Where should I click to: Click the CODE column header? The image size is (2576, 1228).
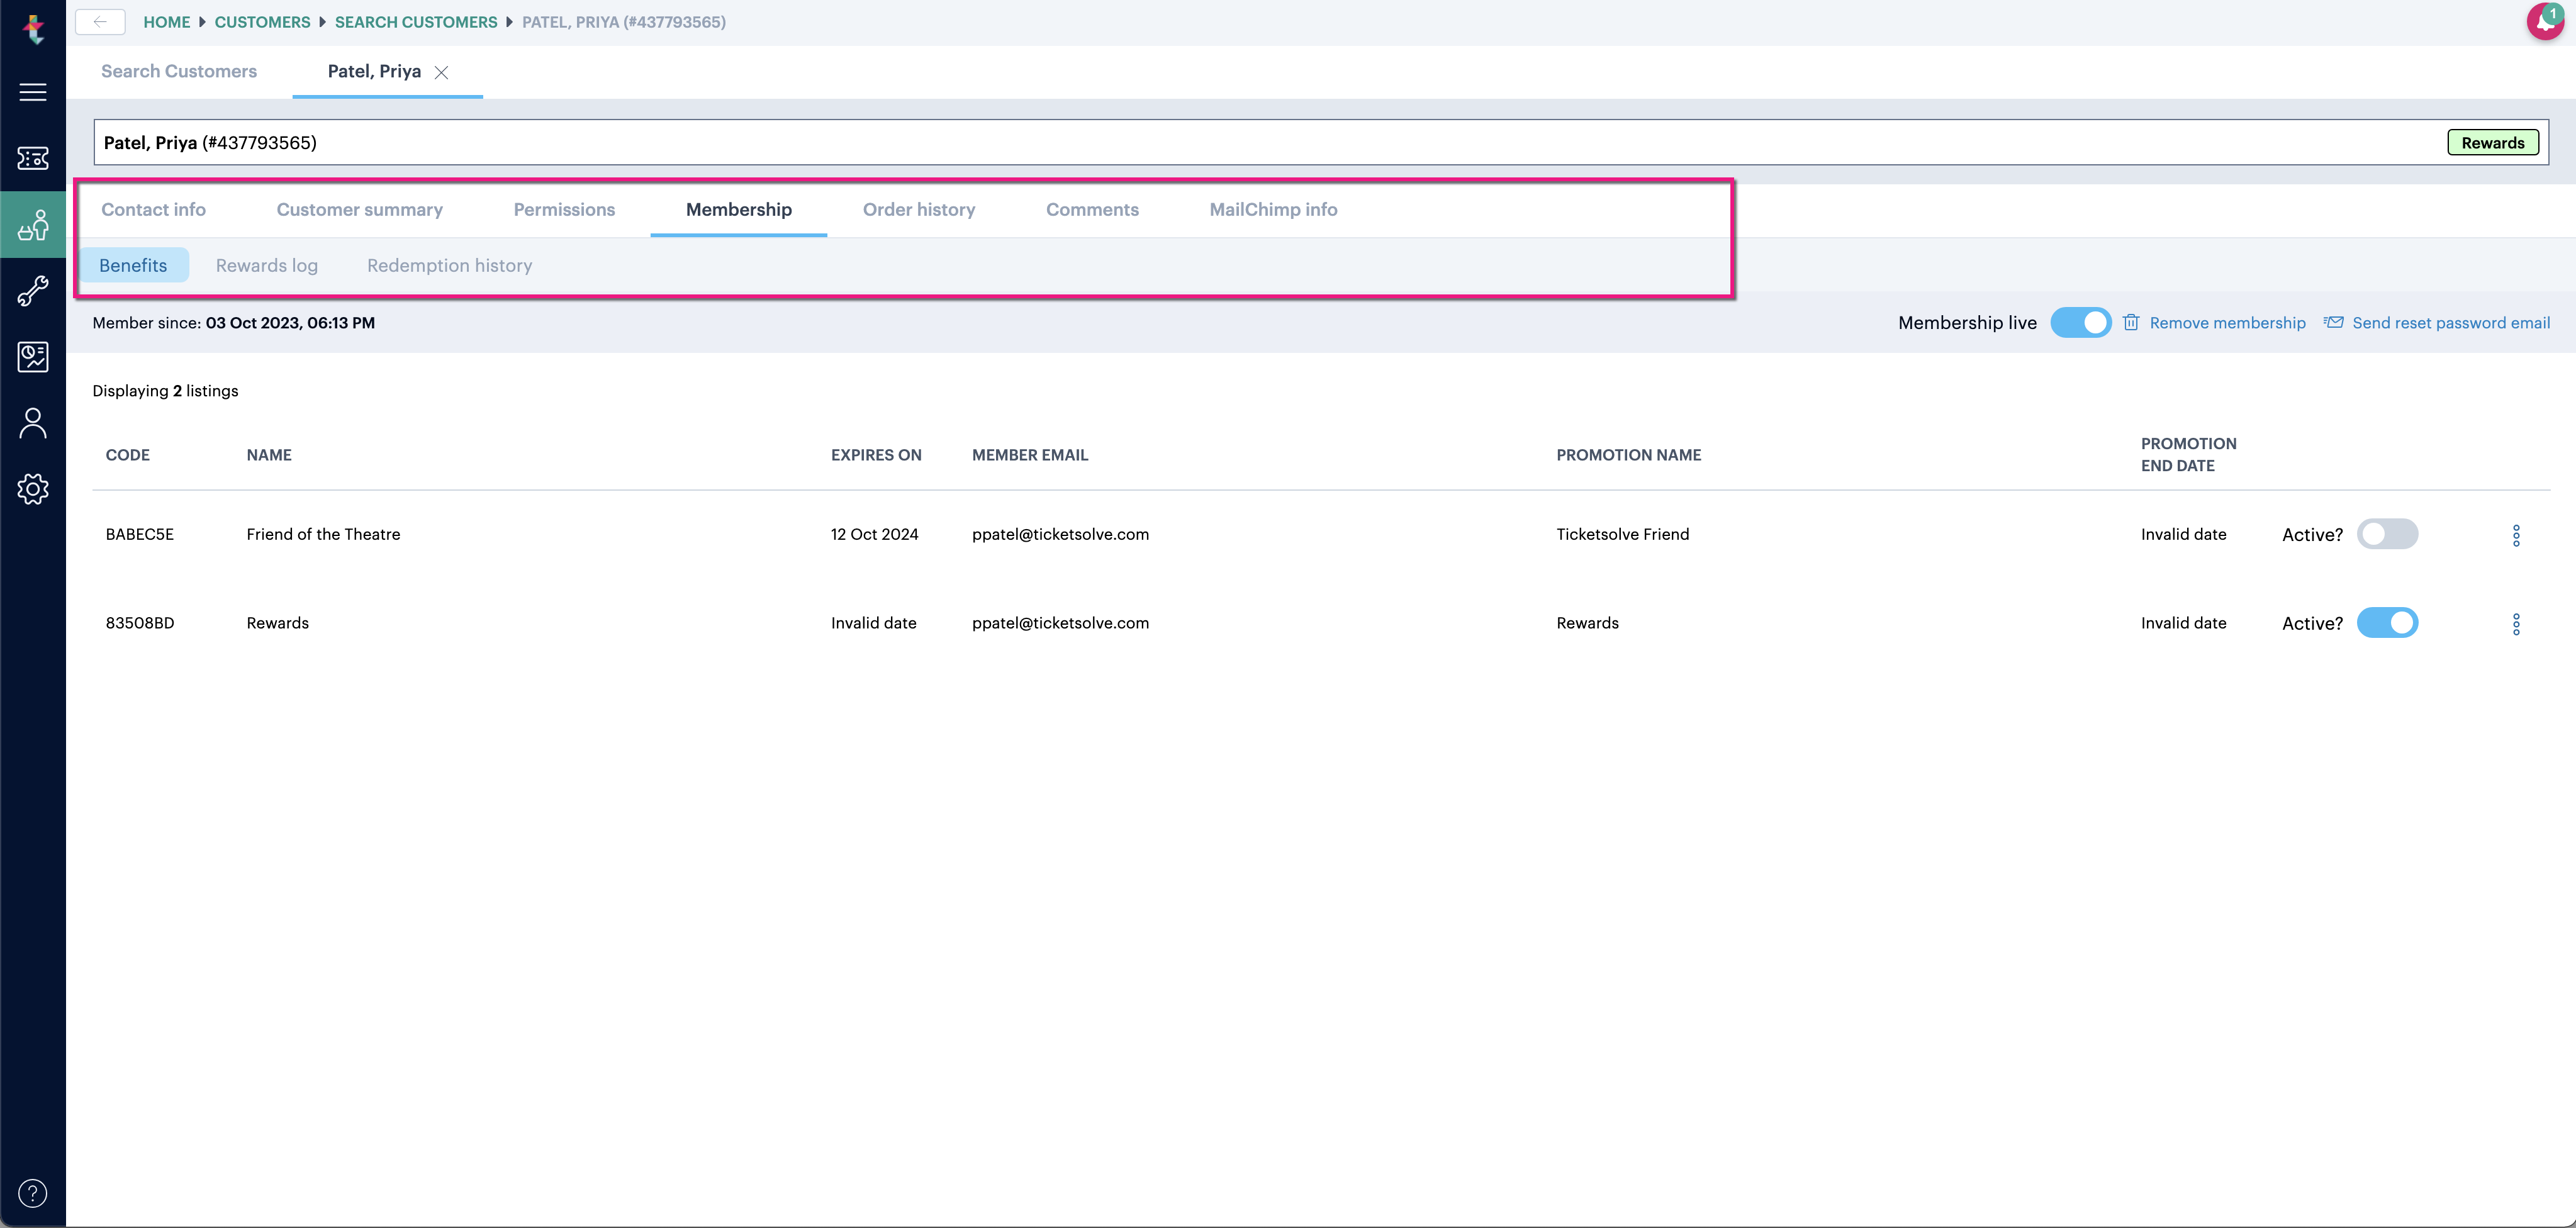(x=128, y=454)
